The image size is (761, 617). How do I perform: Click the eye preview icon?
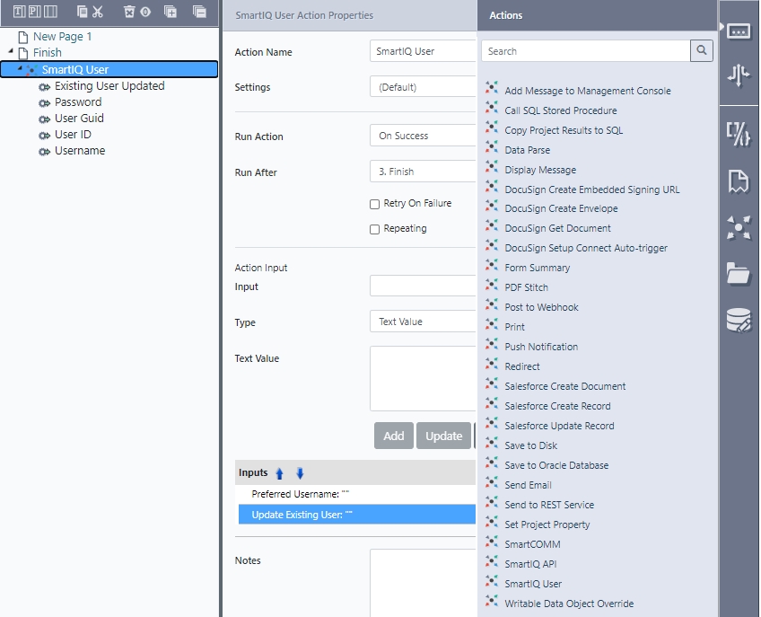point(145,12)
